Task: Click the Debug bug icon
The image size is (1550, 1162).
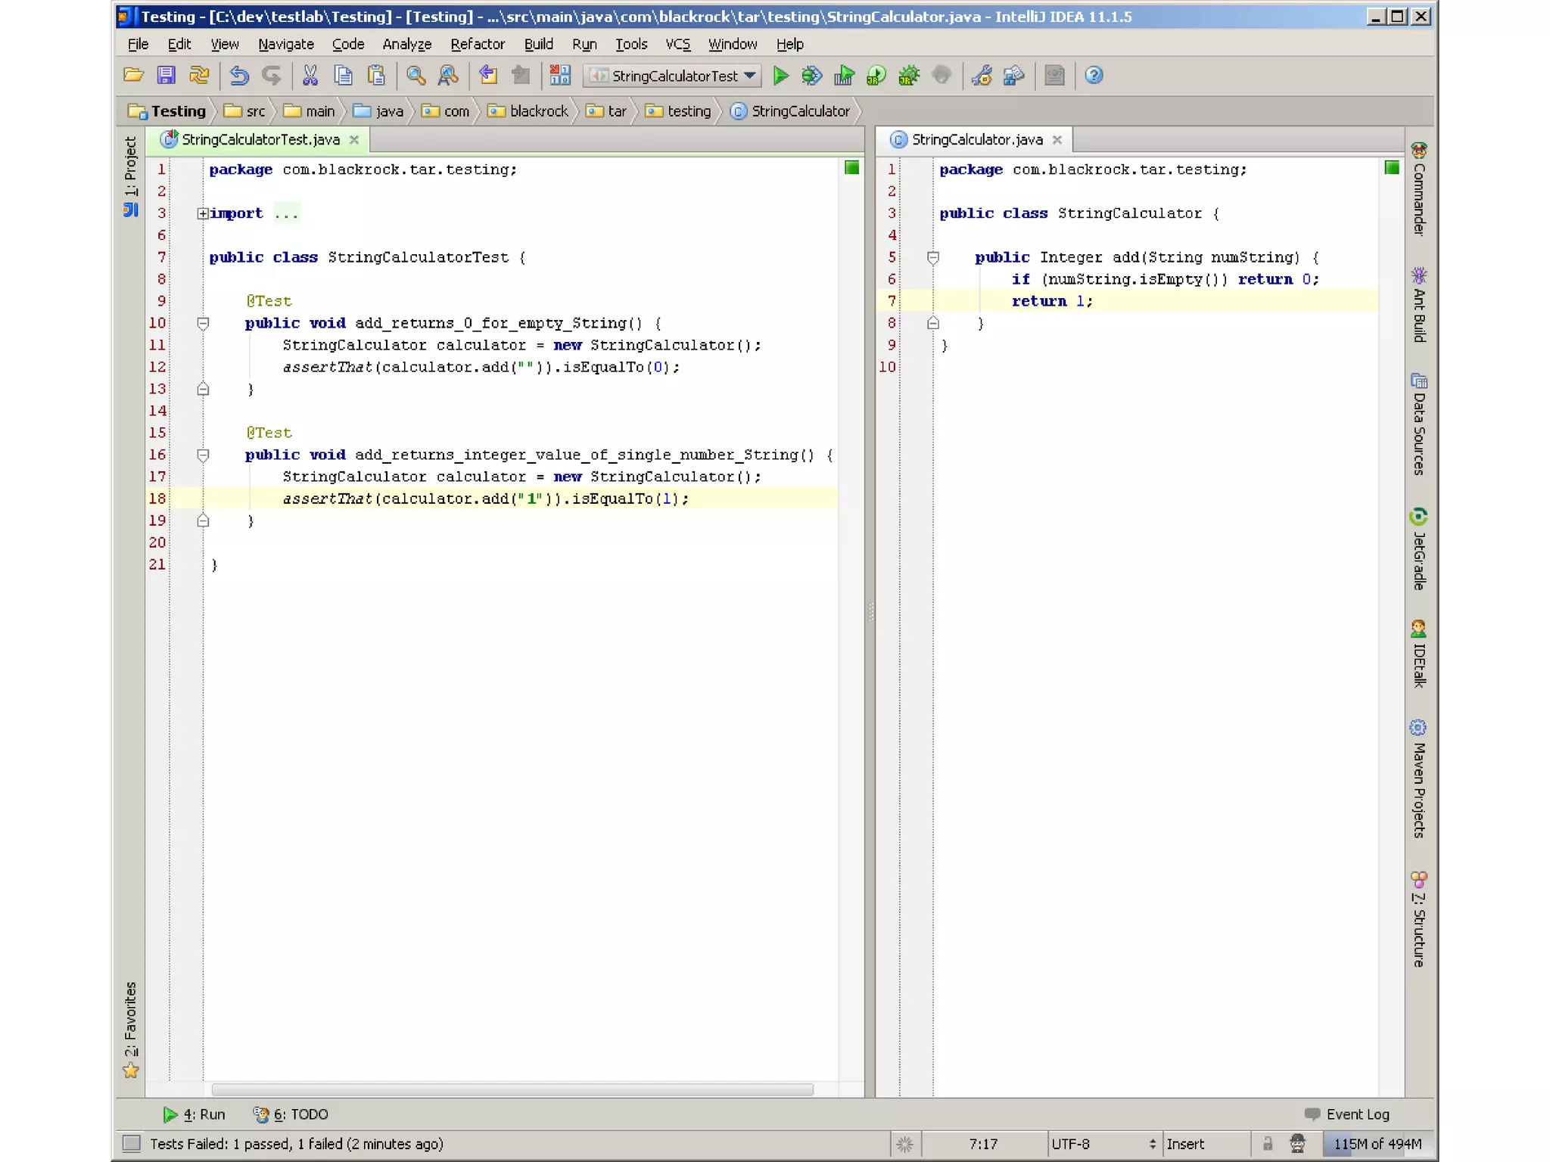Action: (812, 76)
